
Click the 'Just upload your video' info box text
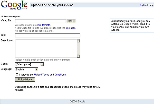pyautogui.click(x=130, y=25)
